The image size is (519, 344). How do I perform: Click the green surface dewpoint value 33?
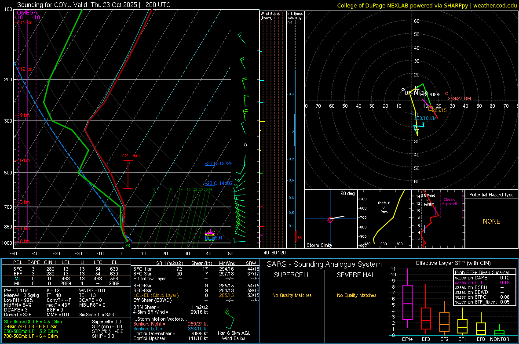click(x=127, y=246)
